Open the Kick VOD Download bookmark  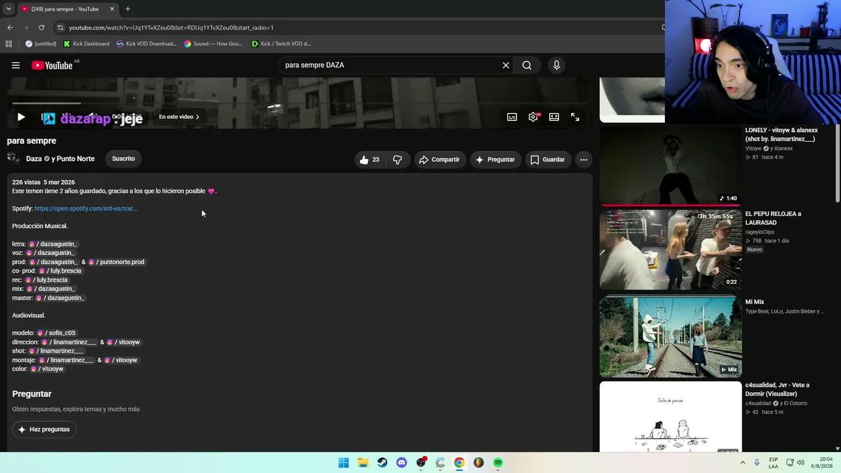pos(147,44)
